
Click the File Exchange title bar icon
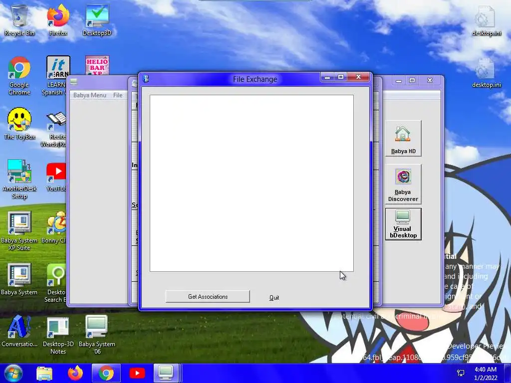(x=146, y=79)
